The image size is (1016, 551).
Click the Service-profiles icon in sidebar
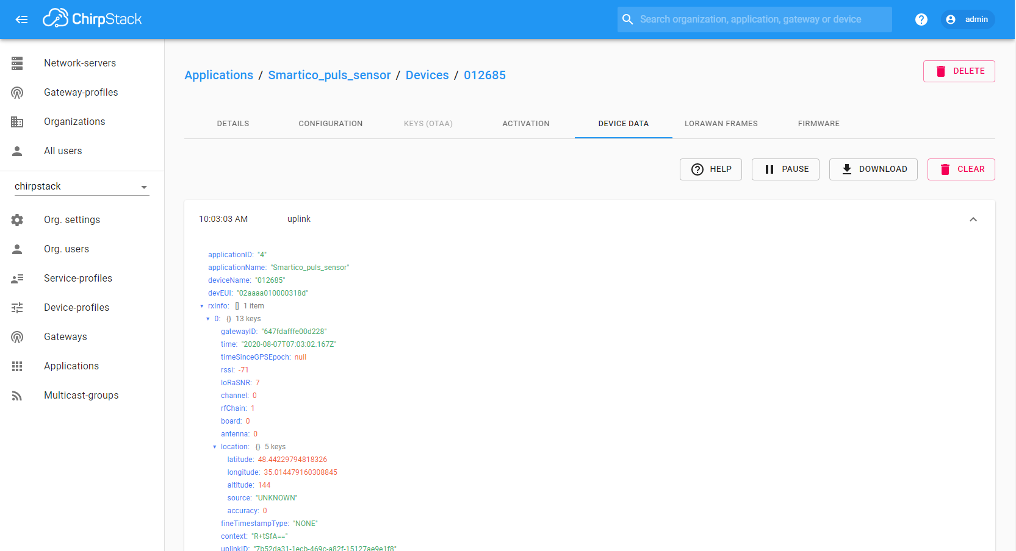17,279
